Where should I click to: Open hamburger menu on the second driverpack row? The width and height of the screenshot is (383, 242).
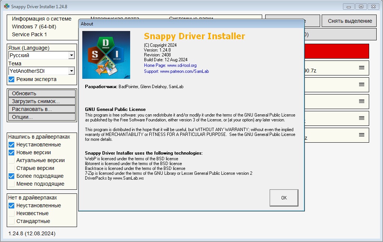coord(362,84)
